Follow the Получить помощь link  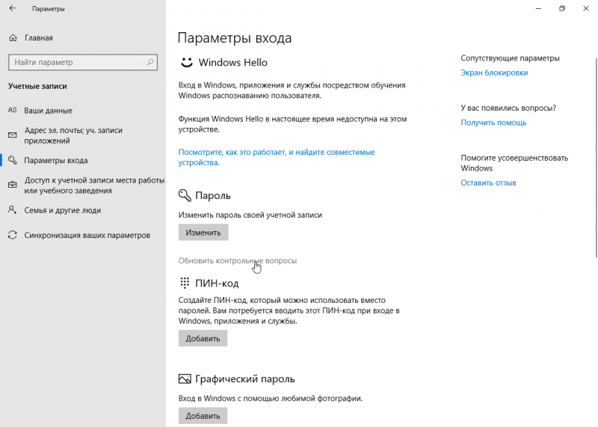pos(493,122)
